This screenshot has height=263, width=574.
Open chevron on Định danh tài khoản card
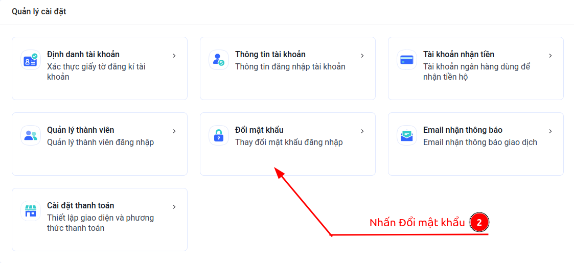(174, 56)
